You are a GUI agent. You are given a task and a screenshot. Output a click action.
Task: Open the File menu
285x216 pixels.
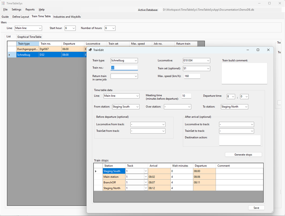click(x=5, y=9)
